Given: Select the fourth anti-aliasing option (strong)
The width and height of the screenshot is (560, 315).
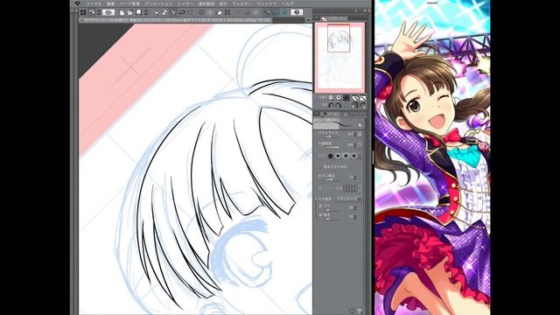Looking at the screenshot, I should point(353,156).
